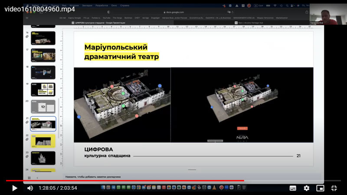
Task: Exit fullscreen mode in the player
Action: pos(334,188)
